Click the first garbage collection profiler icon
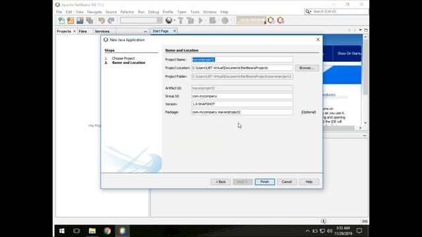 (x=271, y=20)
